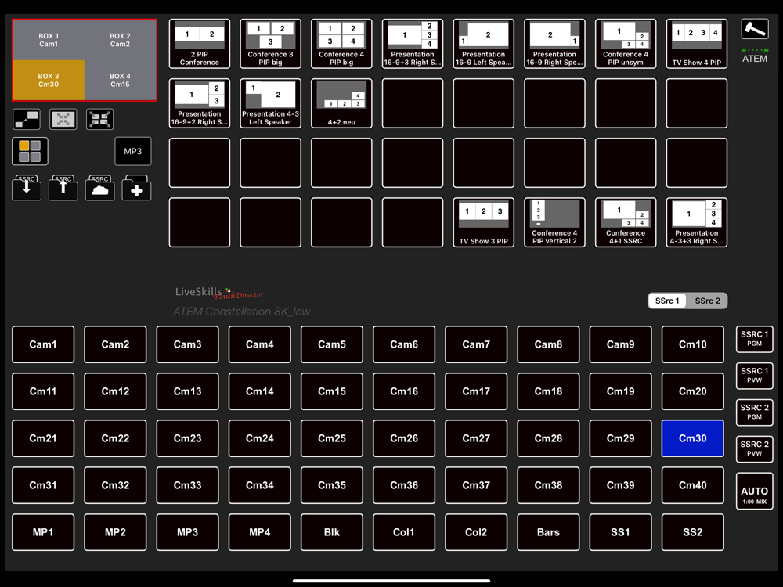Click the MP3 button beside box grid
This screenshot has width=783, height=587.
(x=133, y=151)
